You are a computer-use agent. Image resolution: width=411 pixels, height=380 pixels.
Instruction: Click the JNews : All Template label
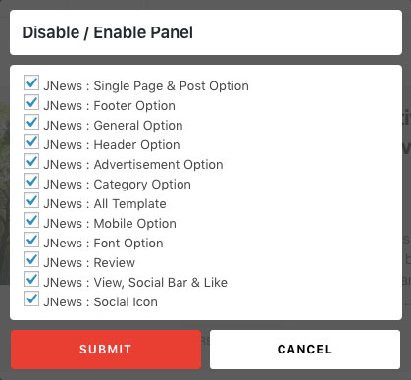pos(105,204)
